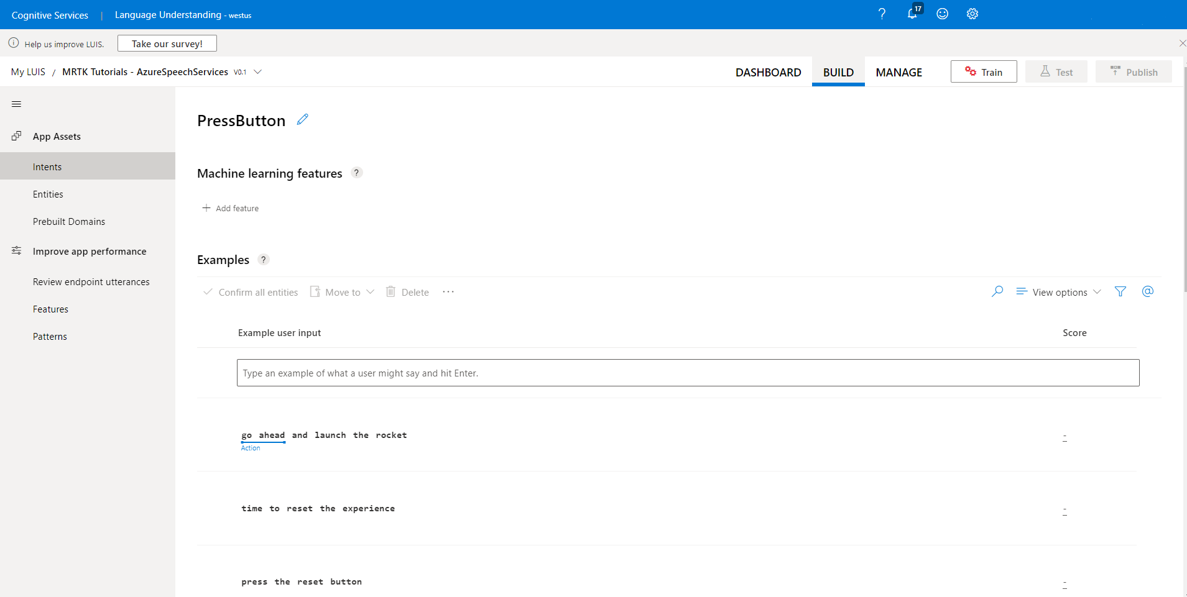
Task: Select the Improve app performance section header
Action: [x=90, y=251]
